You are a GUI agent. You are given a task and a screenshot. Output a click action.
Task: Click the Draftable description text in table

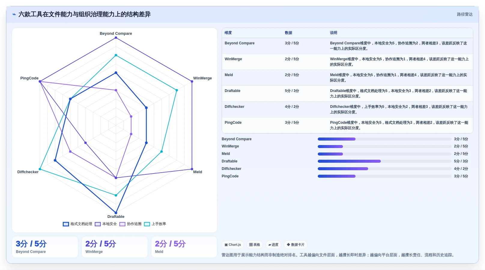[x=399, y=93]
